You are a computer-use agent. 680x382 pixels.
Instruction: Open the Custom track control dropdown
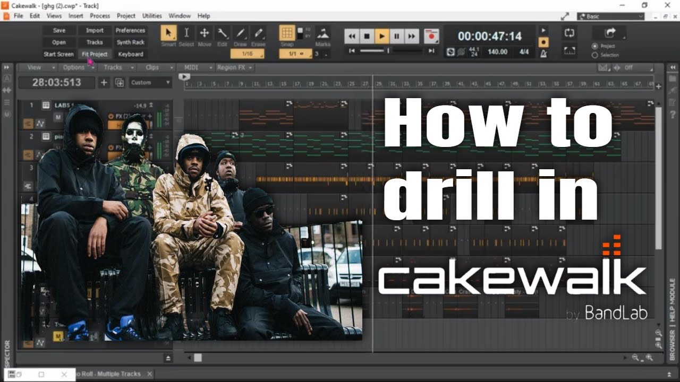pyautogui.click(x=150, y=82)
